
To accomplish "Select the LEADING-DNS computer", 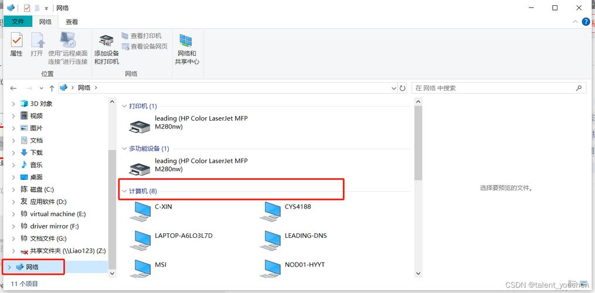I will [x=272, y=238].
